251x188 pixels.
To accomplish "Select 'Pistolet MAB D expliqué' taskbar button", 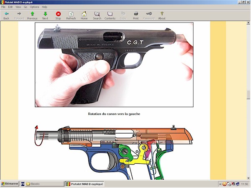I will coord(85,184).
